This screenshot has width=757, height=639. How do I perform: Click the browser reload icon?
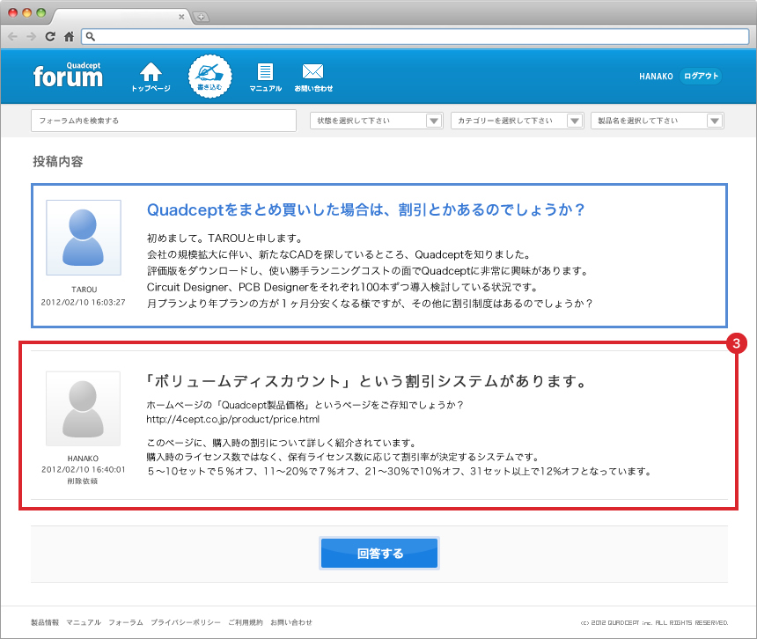(x=50, y=36)
